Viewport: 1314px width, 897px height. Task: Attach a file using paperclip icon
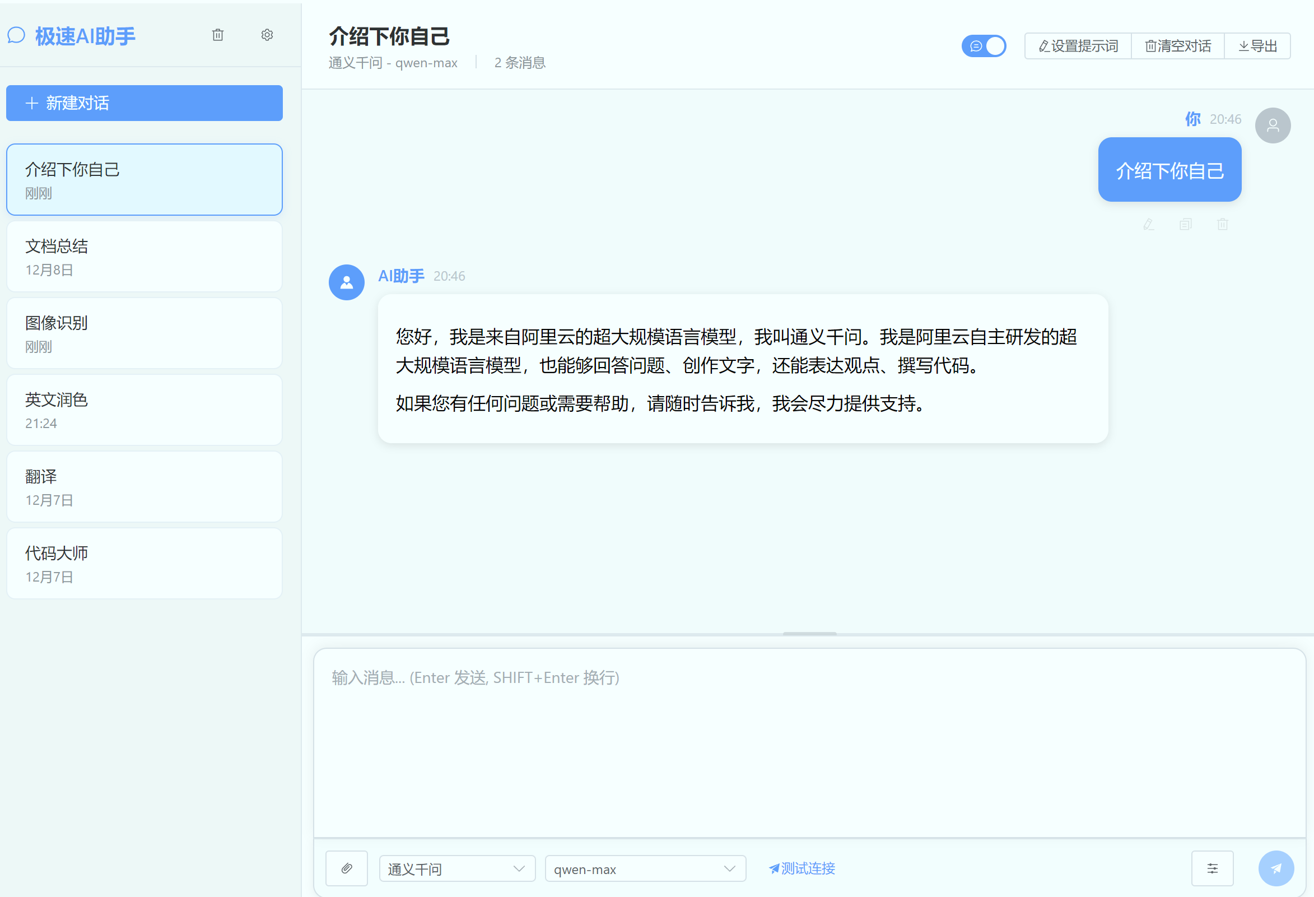coord(347,868)
